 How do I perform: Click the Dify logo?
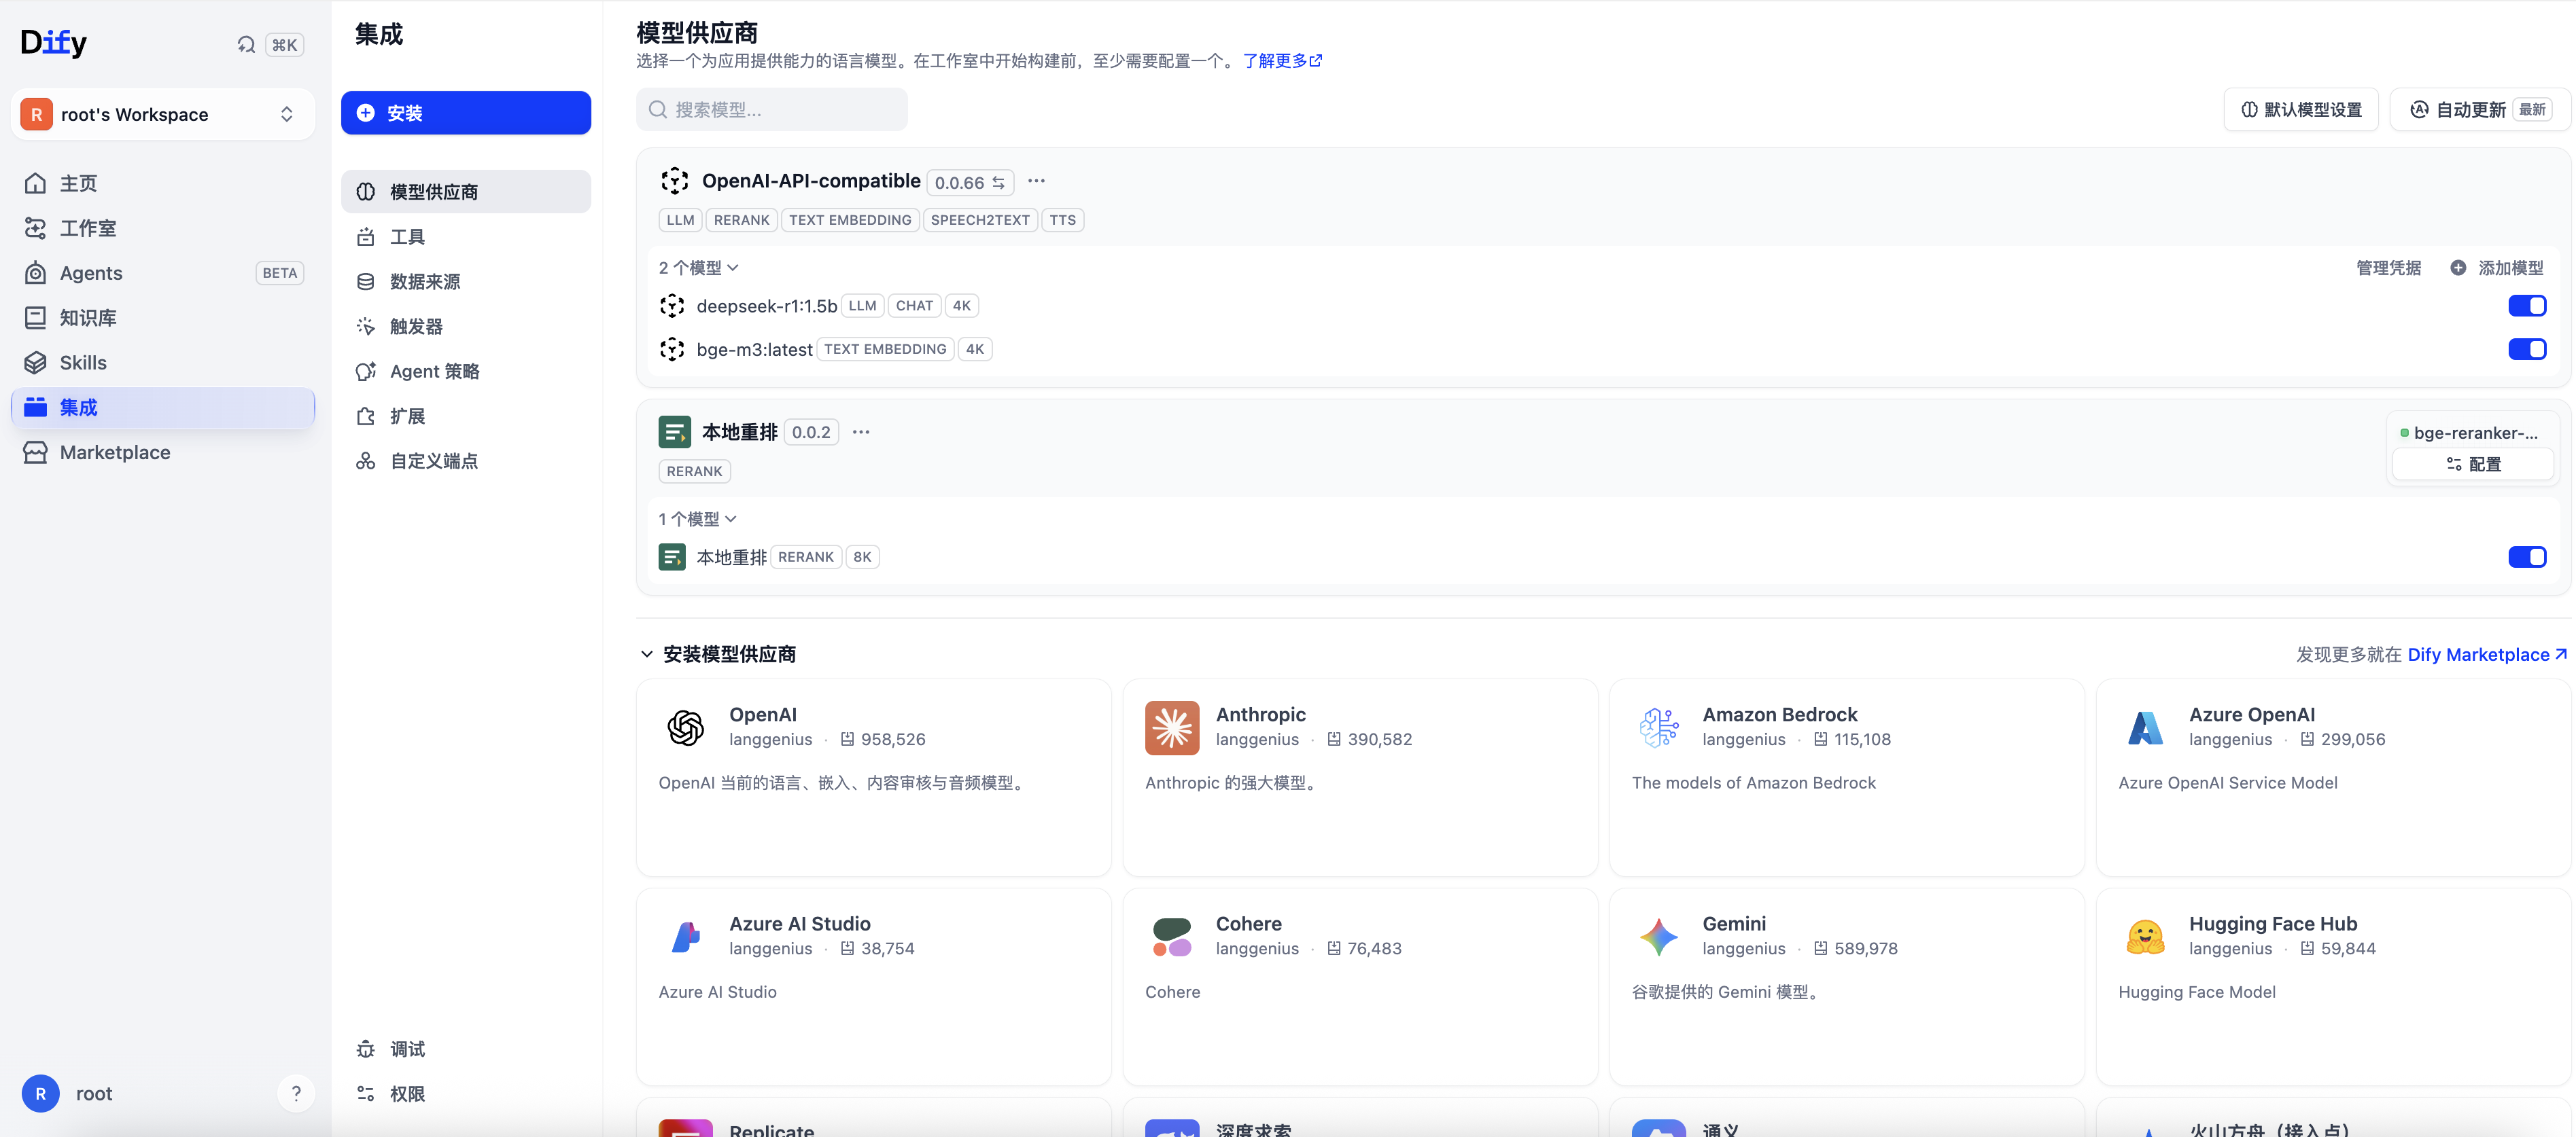tap(54, 42)
